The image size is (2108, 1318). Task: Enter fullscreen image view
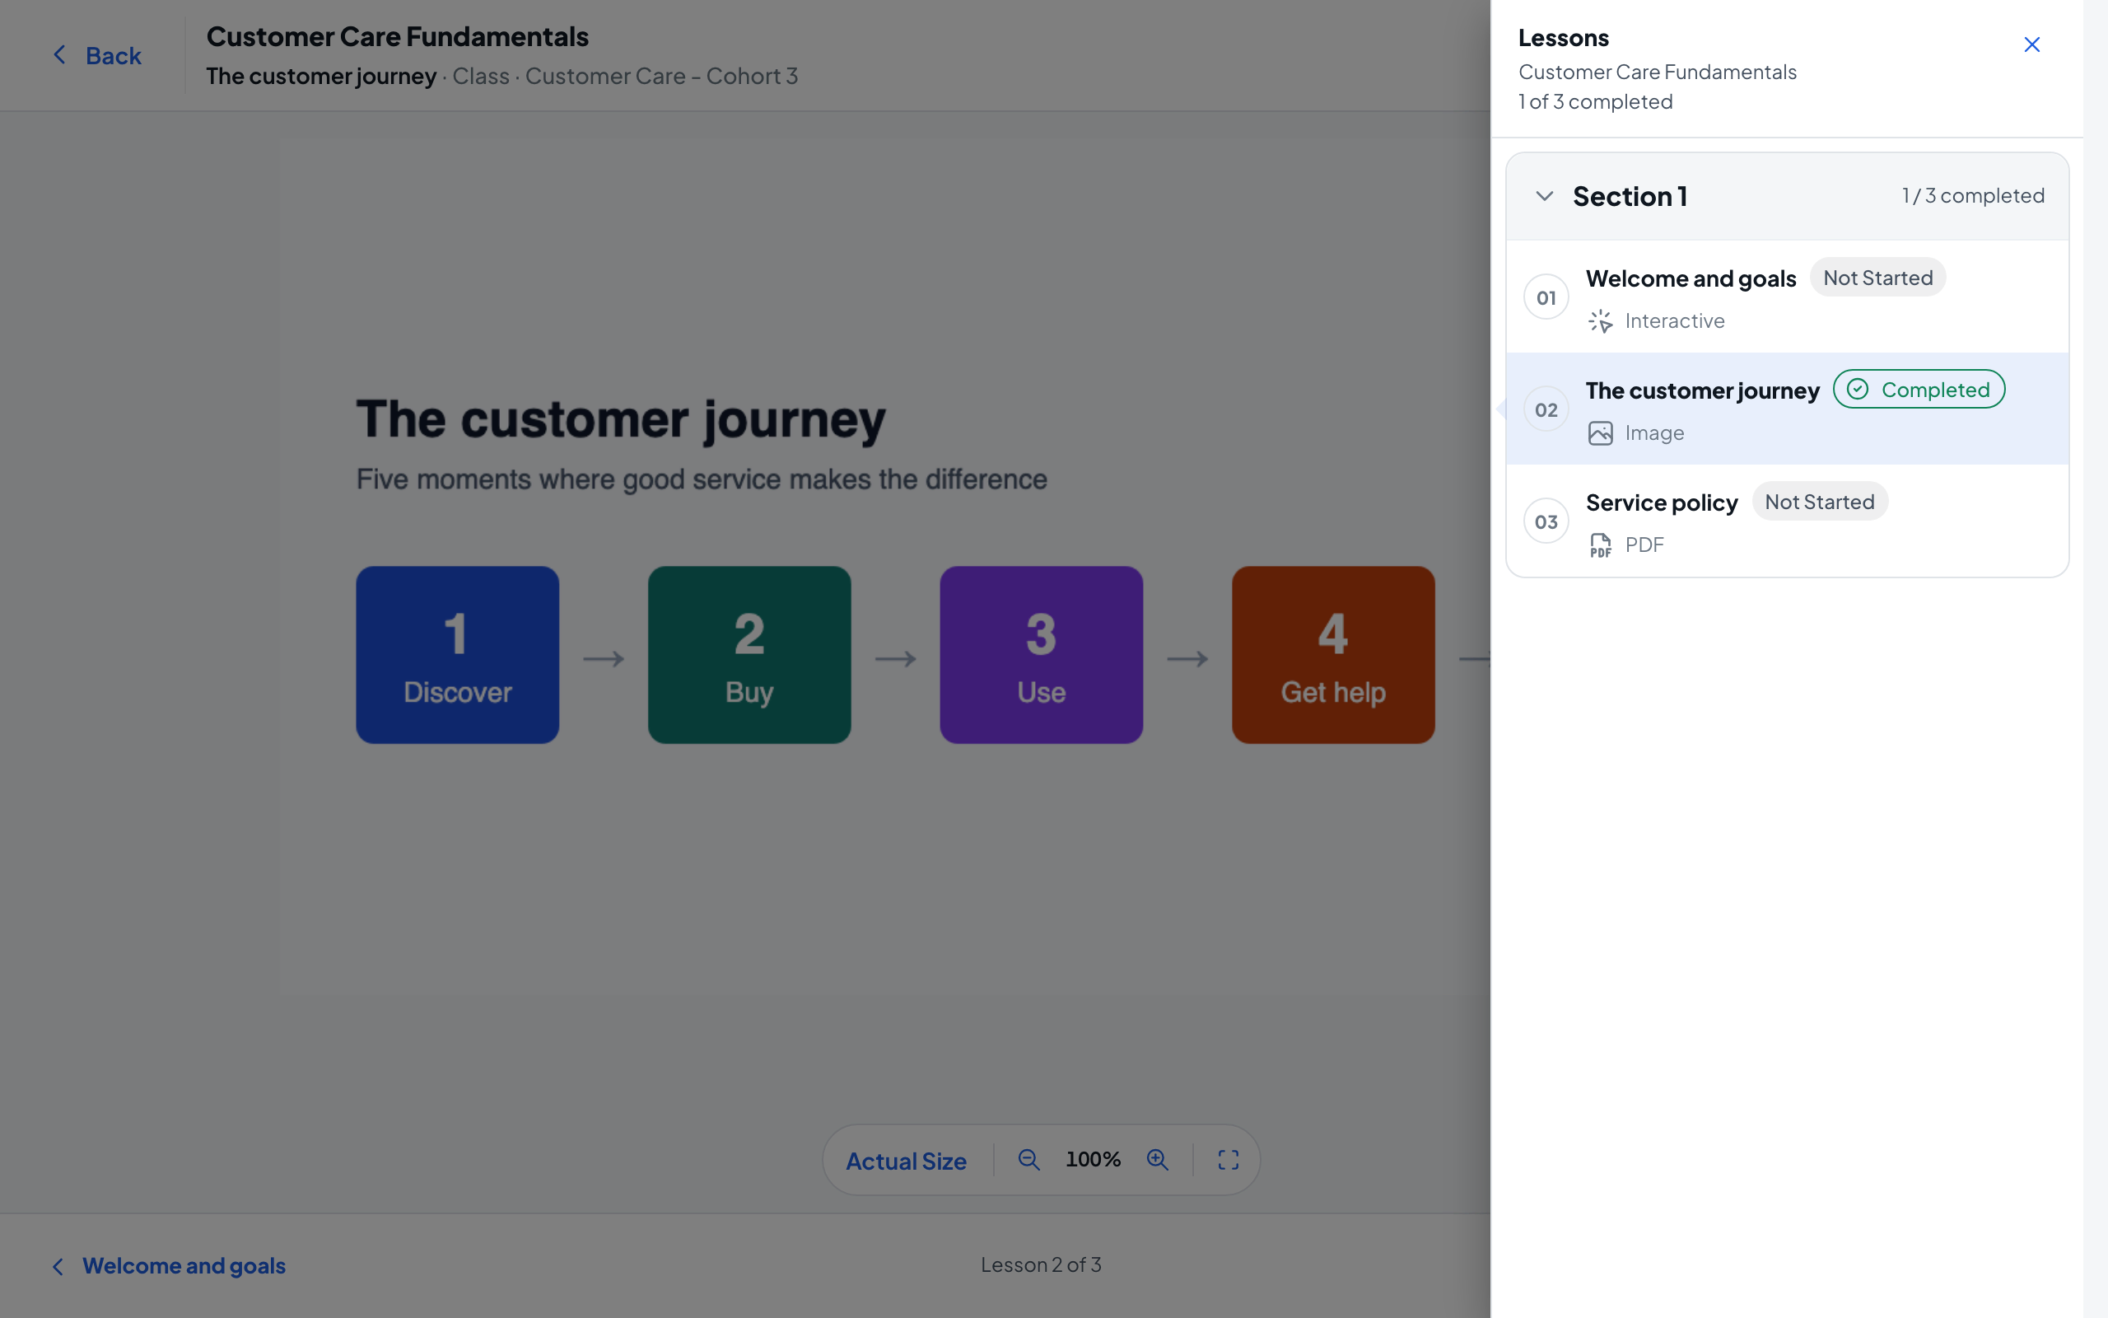pyautogui.click(x=1229, y=1160)
